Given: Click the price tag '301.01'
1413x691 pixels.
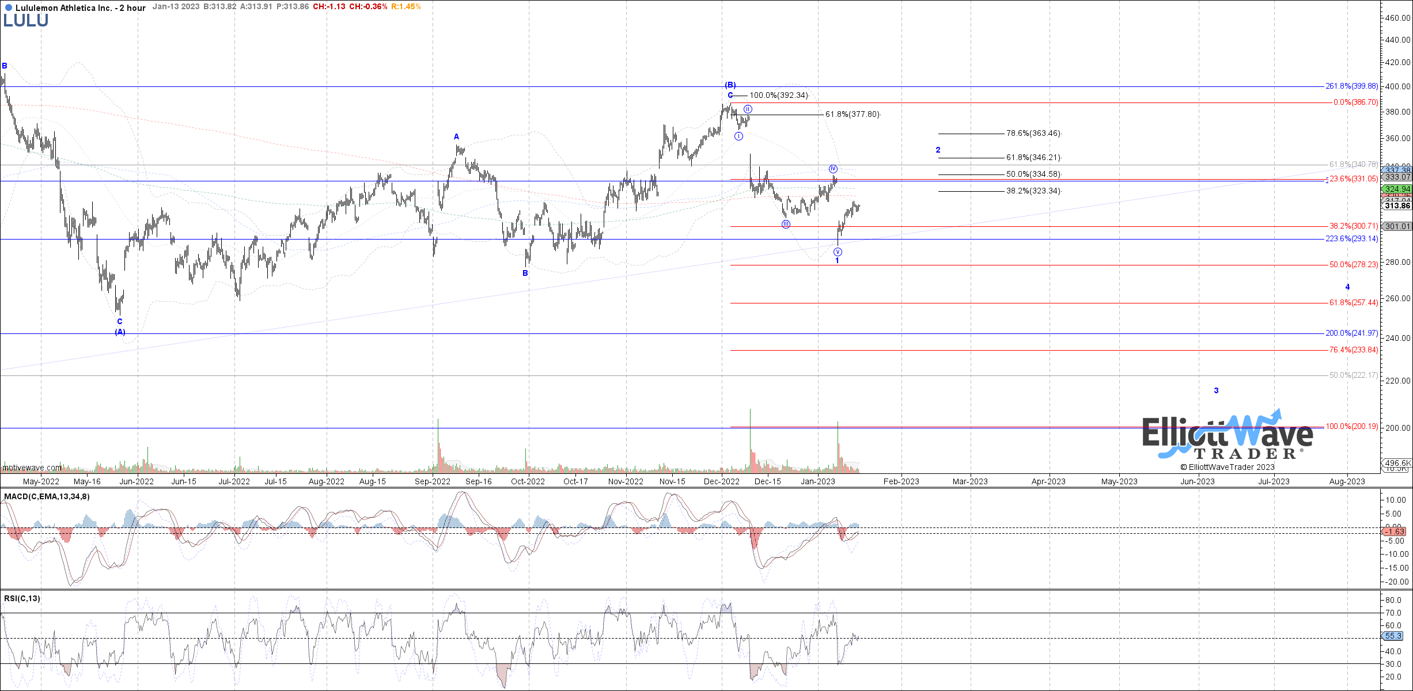Looking at the screenshot, I should tap(1397, 226).
